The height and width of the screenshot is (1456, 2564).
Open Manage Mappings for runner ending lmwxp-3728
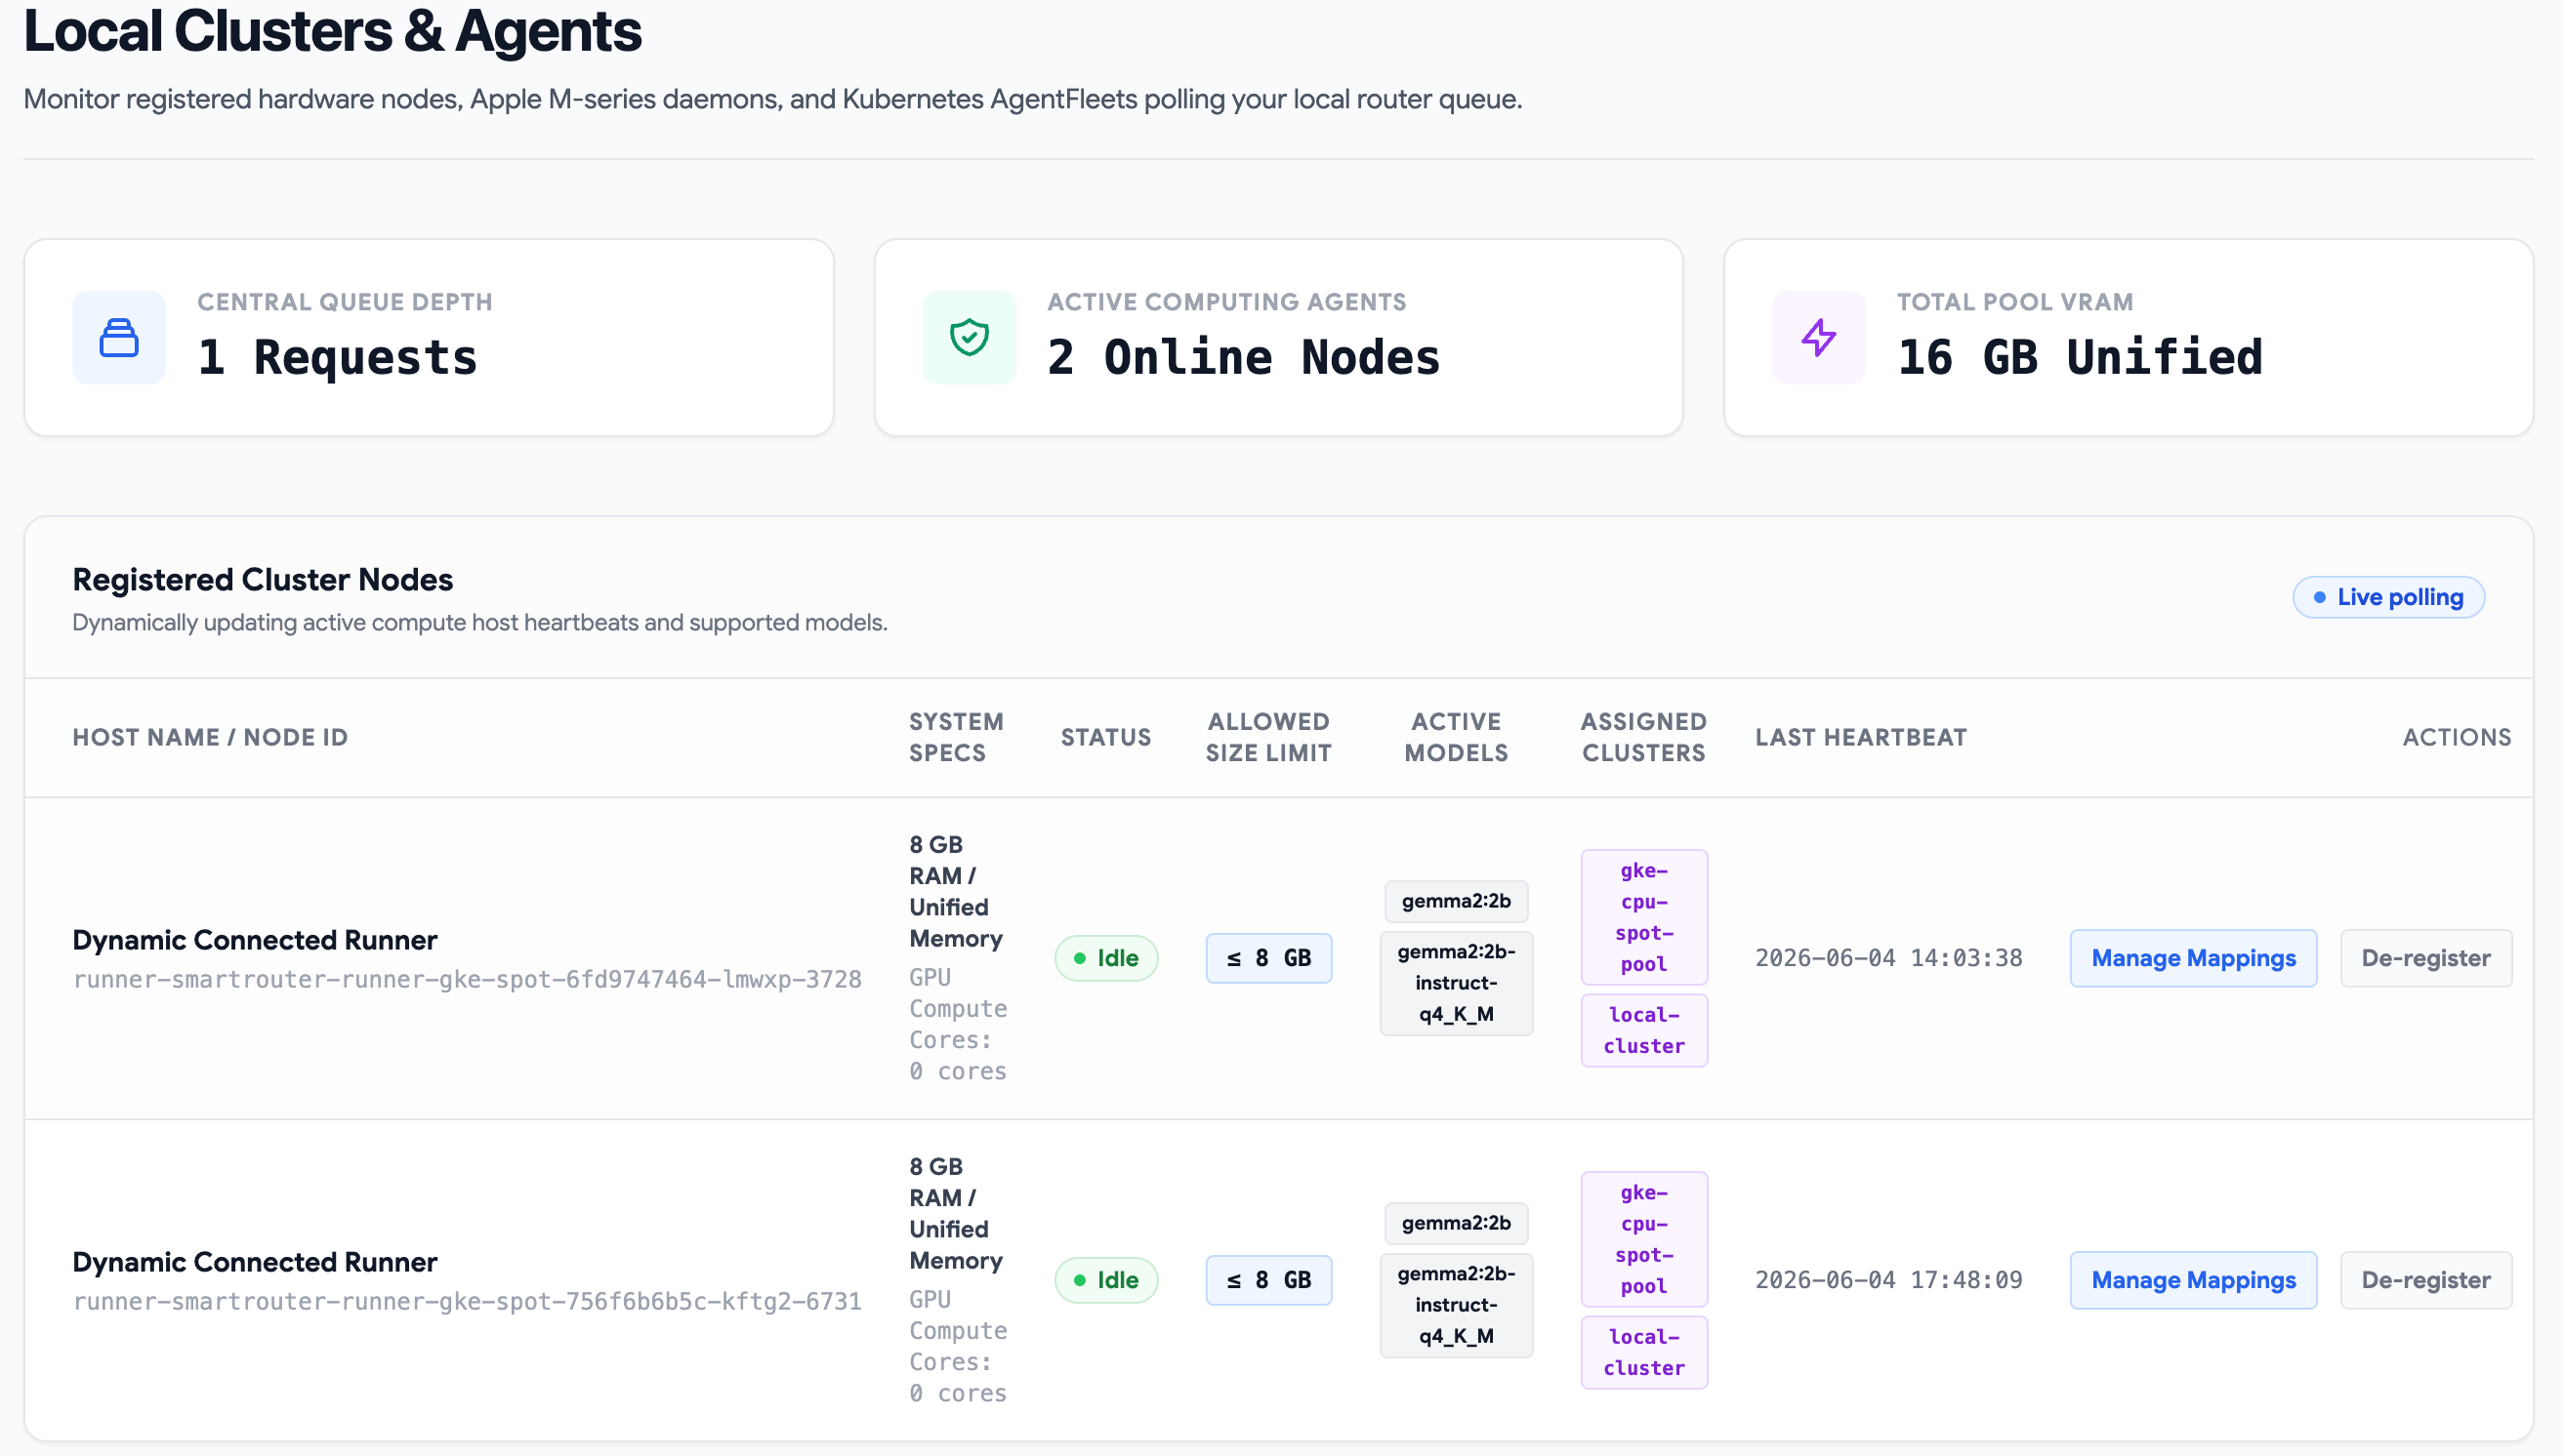2193,958
